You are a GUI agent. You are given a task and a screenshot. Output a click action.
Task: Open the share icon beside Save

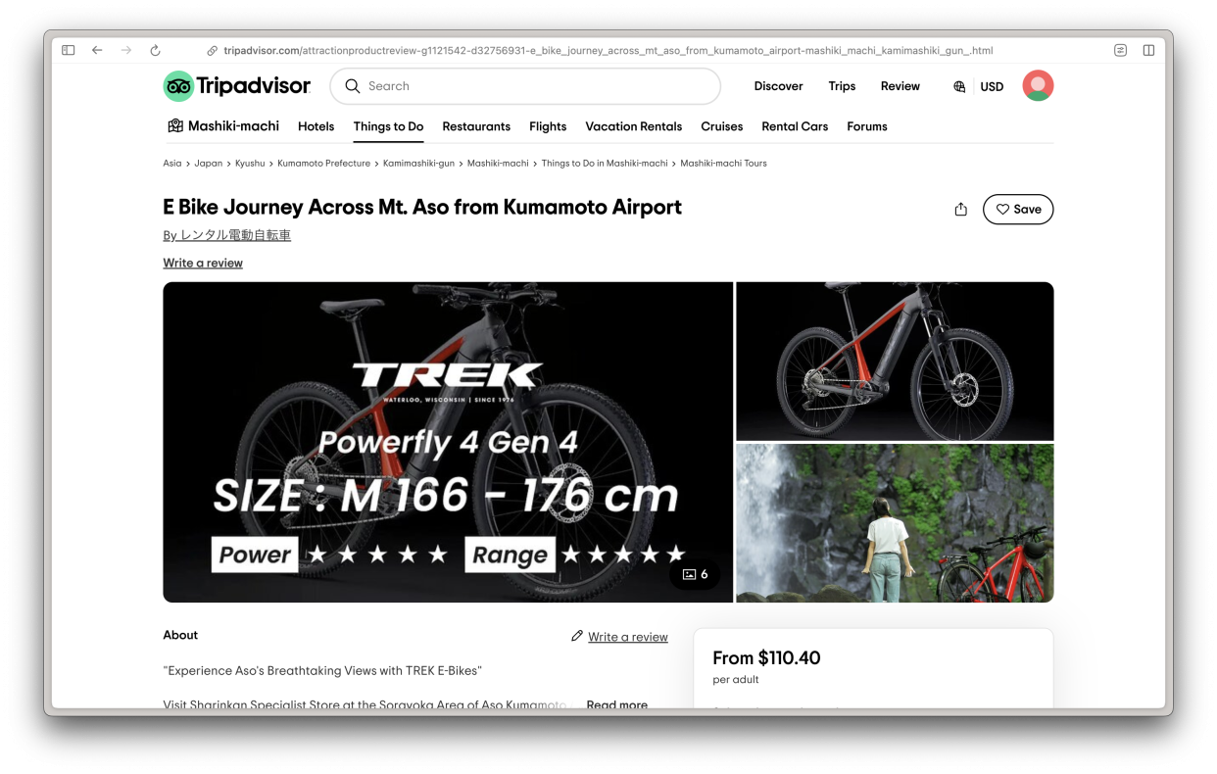pyautogui.click(x=960, y=210)
